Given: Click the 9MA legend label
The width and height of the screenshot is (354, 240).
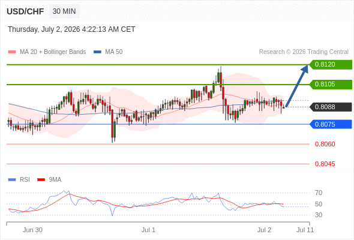Looking at the screenshot, I should click(x=55, y=180).
